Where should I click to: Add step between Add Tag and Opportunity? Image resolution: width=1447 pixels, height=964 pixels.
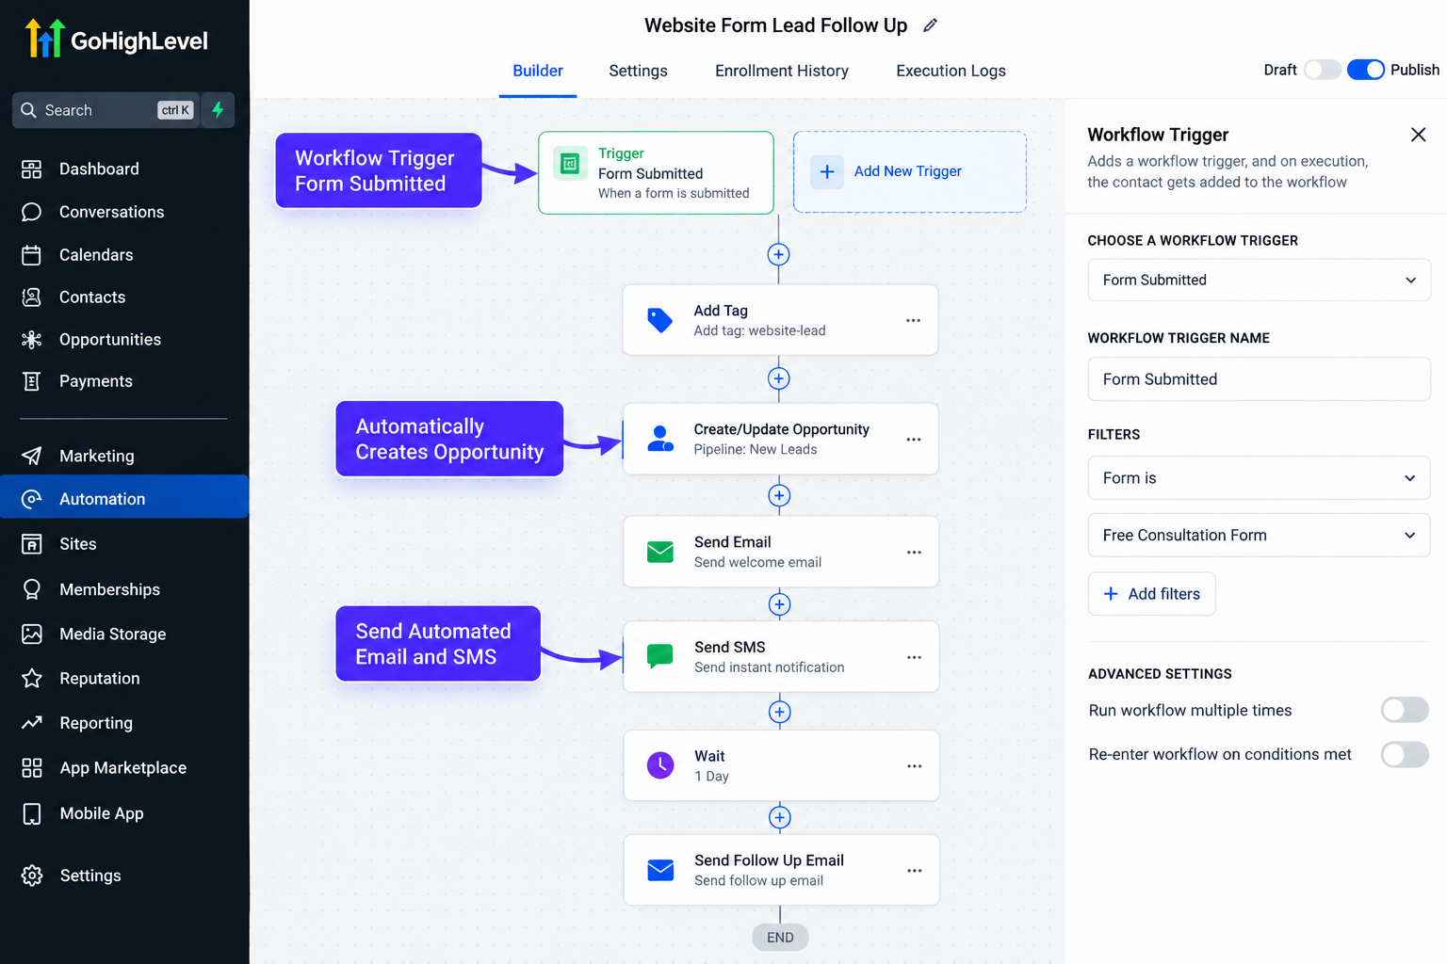coord(778,378)
